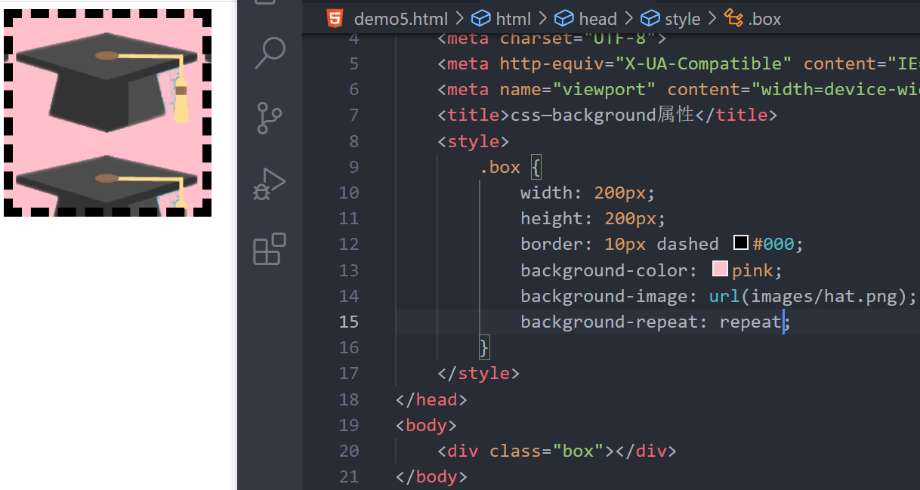The width and height of the screenshot is (920, 490).
Task: Click the X-UA-Compatible meta tag
Action: [678, 63]
